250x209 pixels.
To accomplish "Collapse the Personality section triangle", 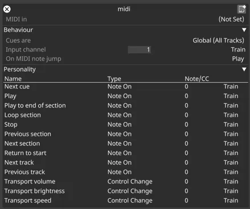I will point(244,69).
